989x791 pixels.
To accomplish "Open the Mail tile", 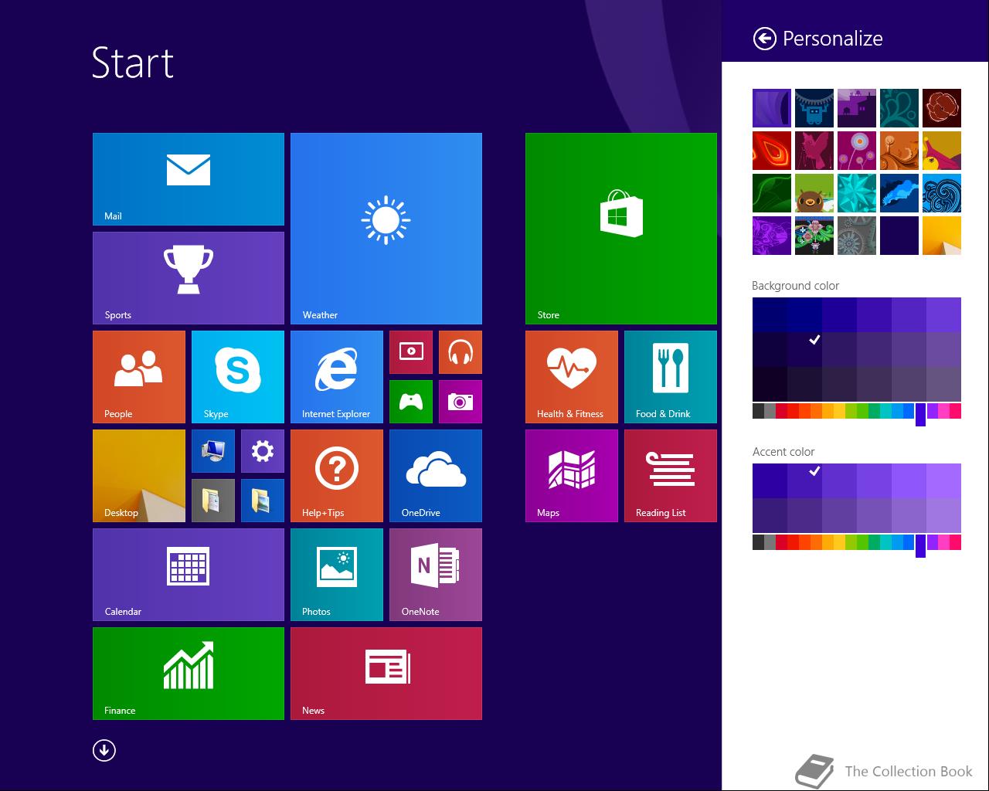I will tap(189, 179).
